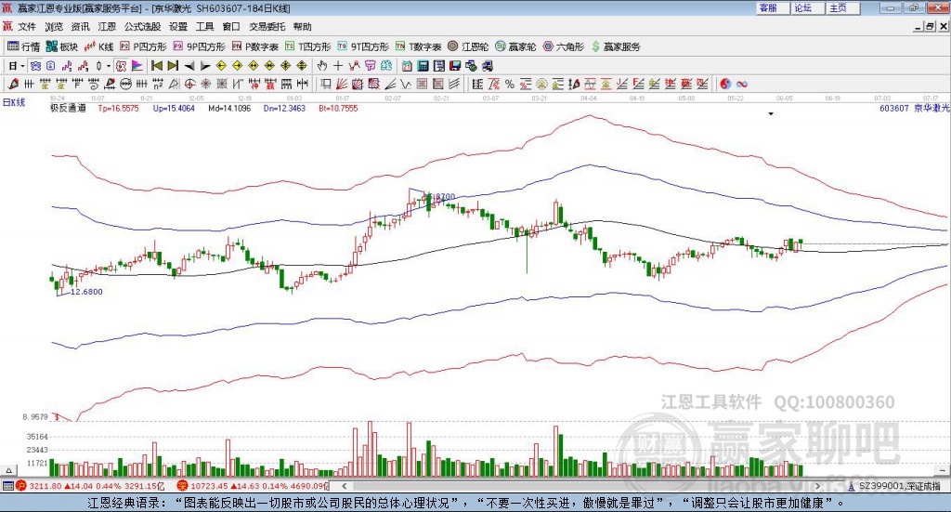951x512 pixels.
Task: Open the calculator icon
Action: 423,66
